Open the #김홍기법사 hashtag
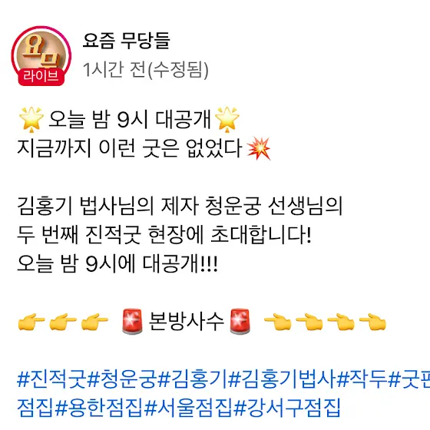Screen dimensions: 430x430 (x=283, y=379)
